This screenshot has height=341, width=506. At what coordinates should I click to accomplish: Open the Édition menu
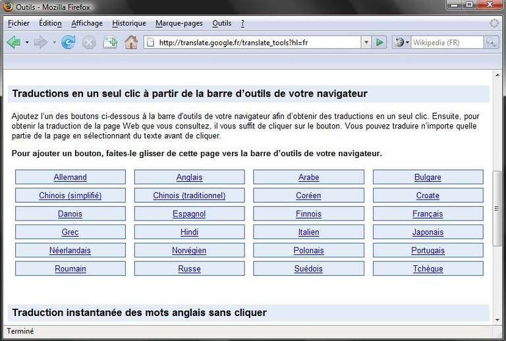point(50,23)
